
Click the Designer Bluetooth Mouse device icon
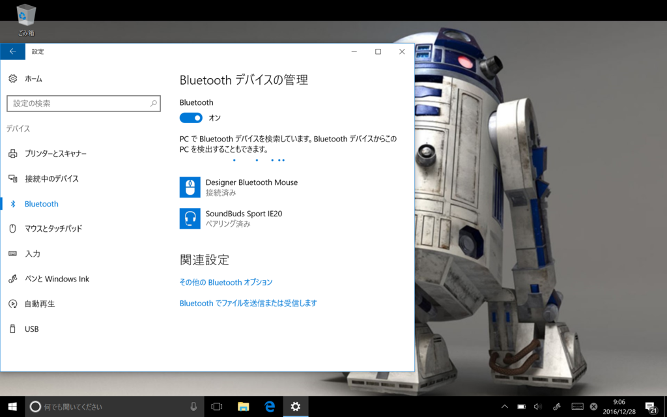click(190, 187)
